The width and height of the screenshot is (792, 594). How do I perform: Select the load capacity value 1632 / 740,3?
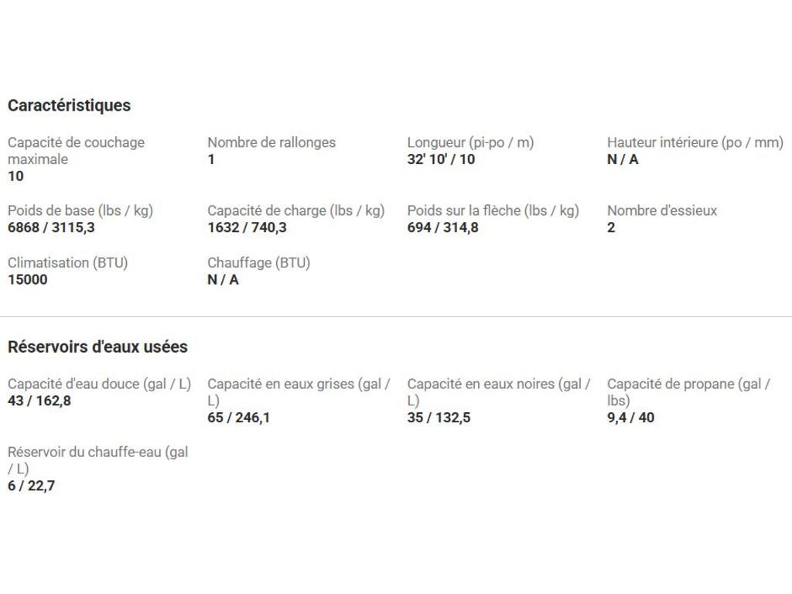click(247, 227)
